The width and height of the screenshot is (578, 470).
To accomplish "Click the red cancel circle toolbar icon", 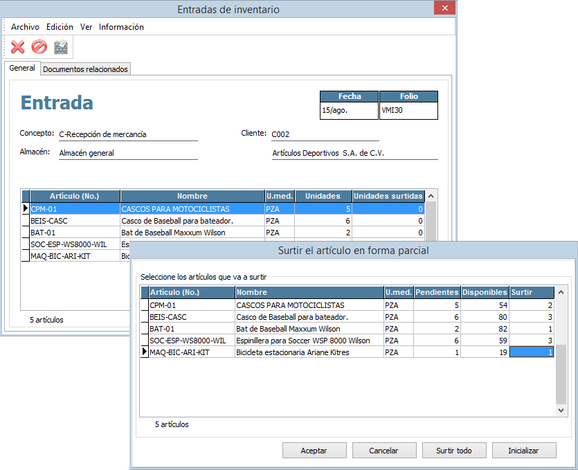I will pyautogui.click(x=39, y=47).
